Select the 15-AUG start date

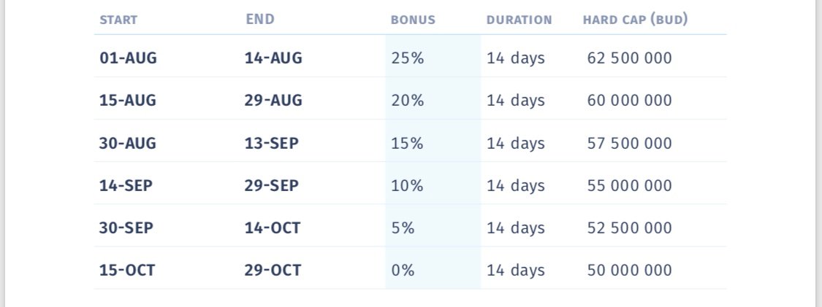(128, 101)
